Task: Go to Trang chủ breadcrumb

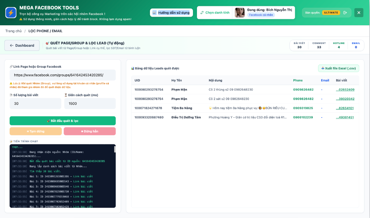Action: [13, 31]
